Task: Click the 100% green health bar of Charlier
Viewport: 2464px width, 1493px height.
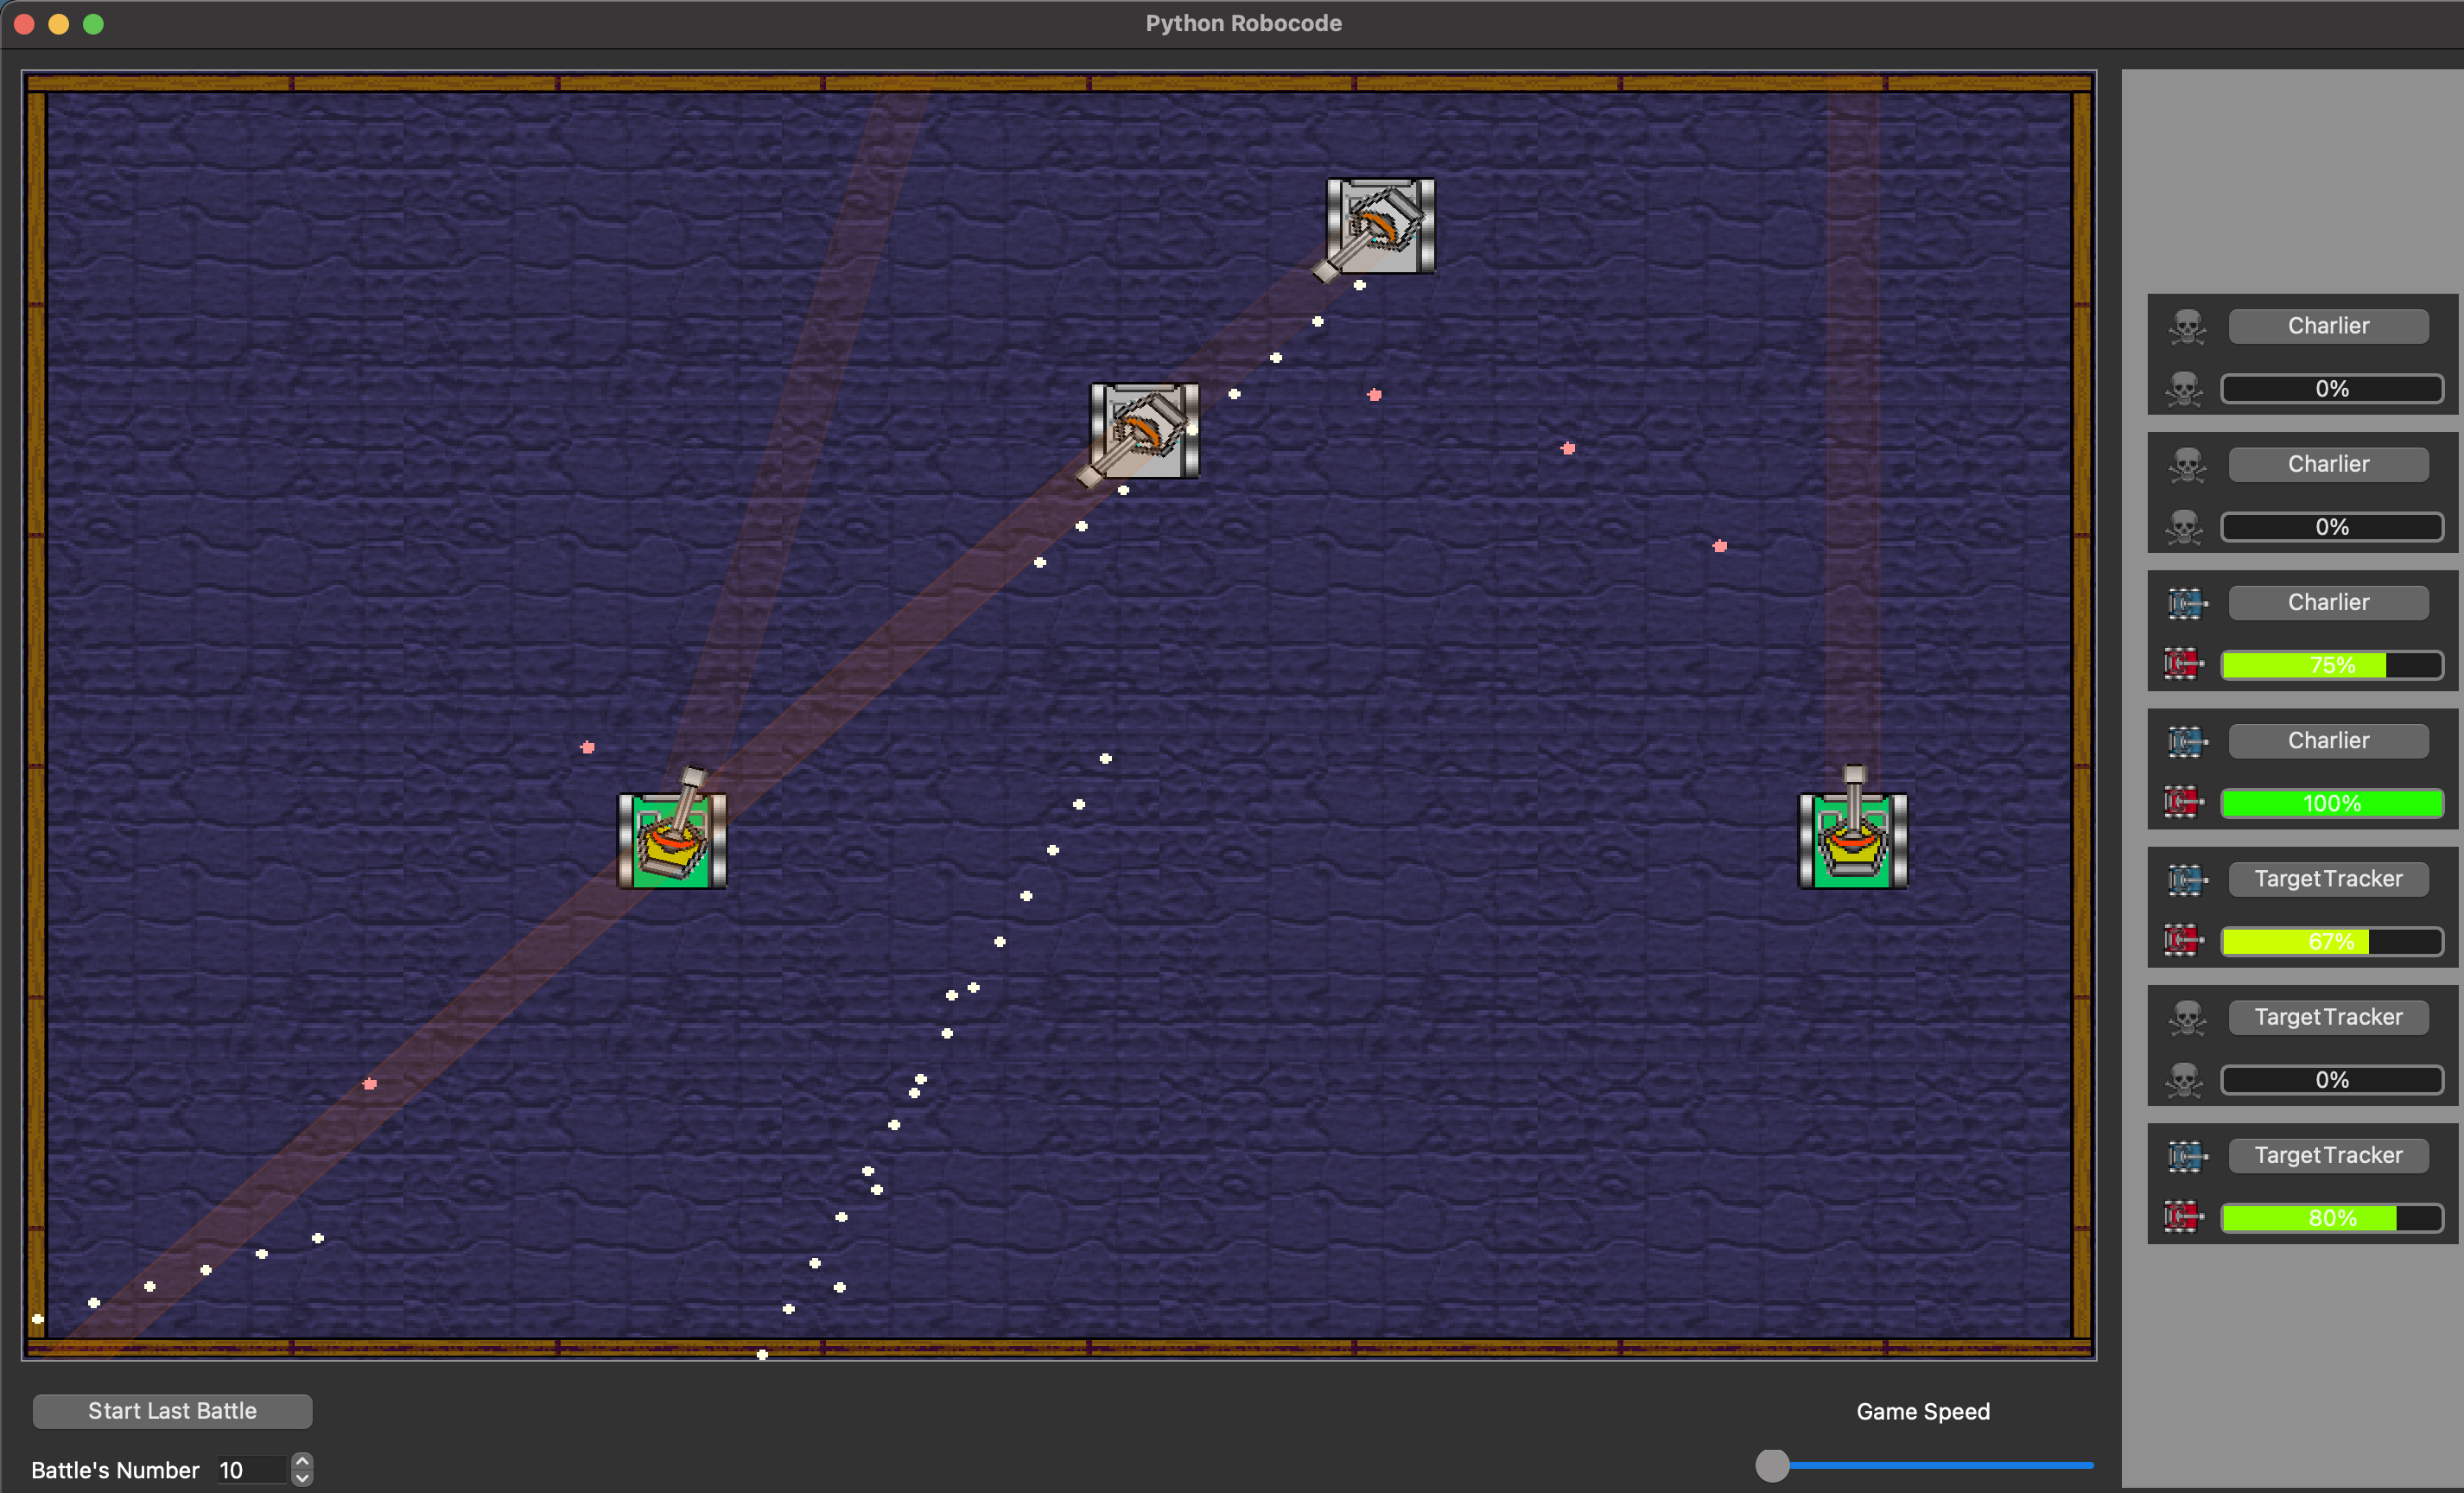Action: (x=2332, y=803)
